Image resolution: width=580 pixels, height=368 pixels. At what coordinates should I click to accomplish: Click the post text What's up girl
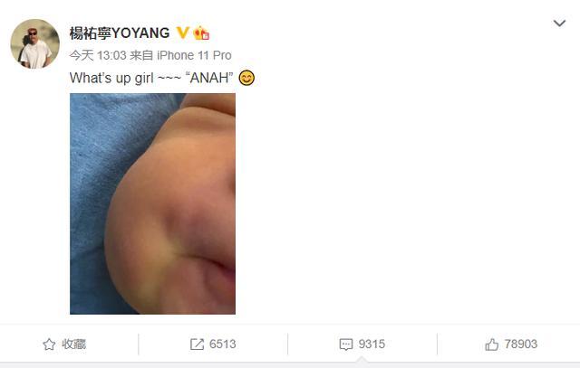(111, 79)
